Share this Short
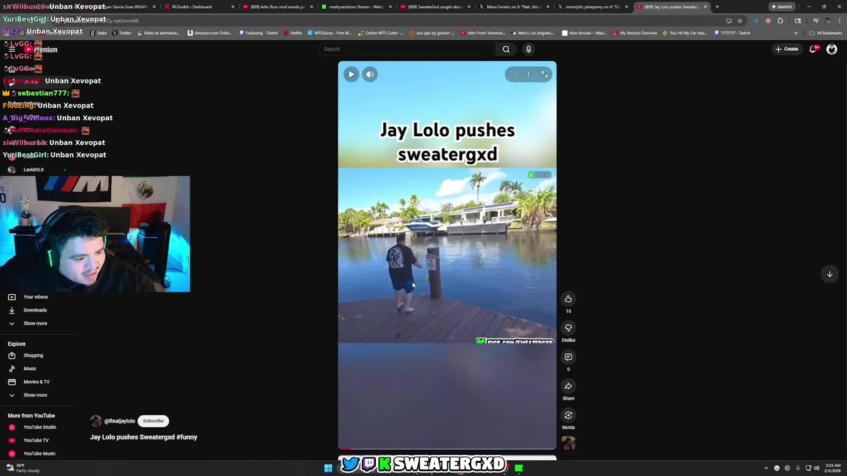The height and width of the screenshot is (476, 847). pos(568,386)
